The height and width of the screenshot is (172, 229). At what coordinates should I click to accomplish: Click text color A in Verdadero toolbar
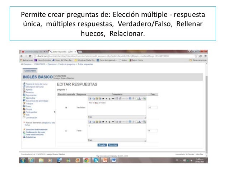(x=140, y=99)
